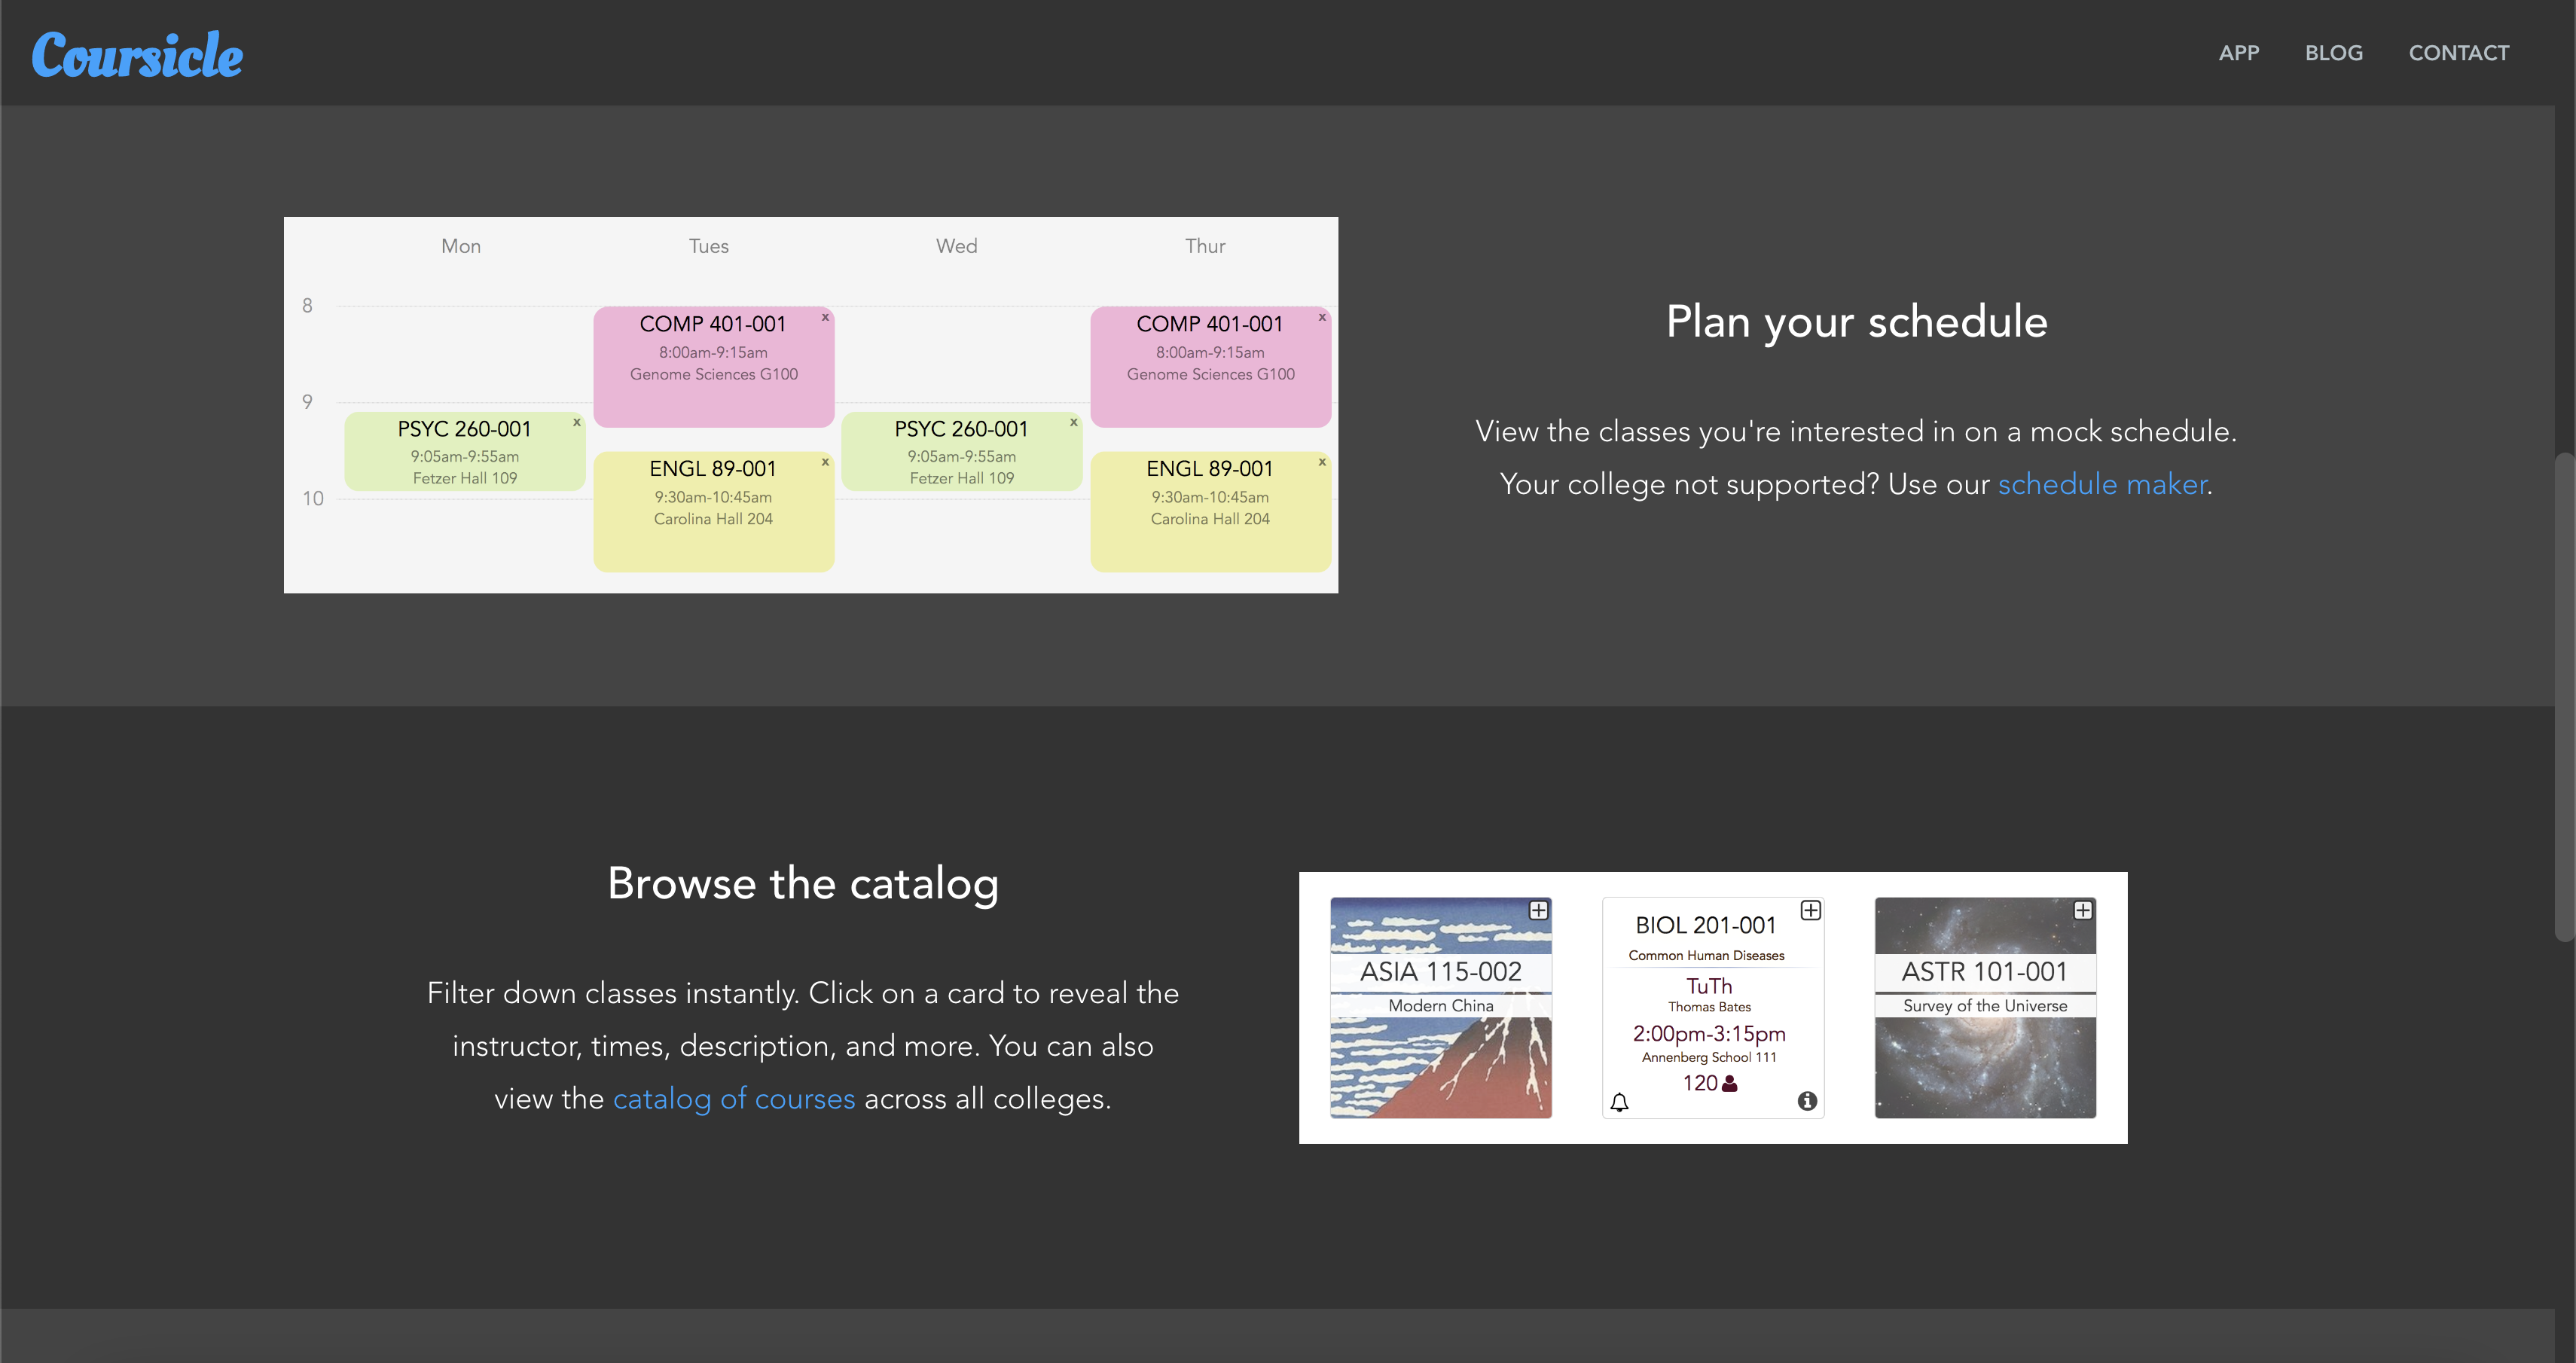This screenshot has height=1363, width=2576.
Task: Add ASIA 115-002 using its plus icon
Action: (1538, 910)
